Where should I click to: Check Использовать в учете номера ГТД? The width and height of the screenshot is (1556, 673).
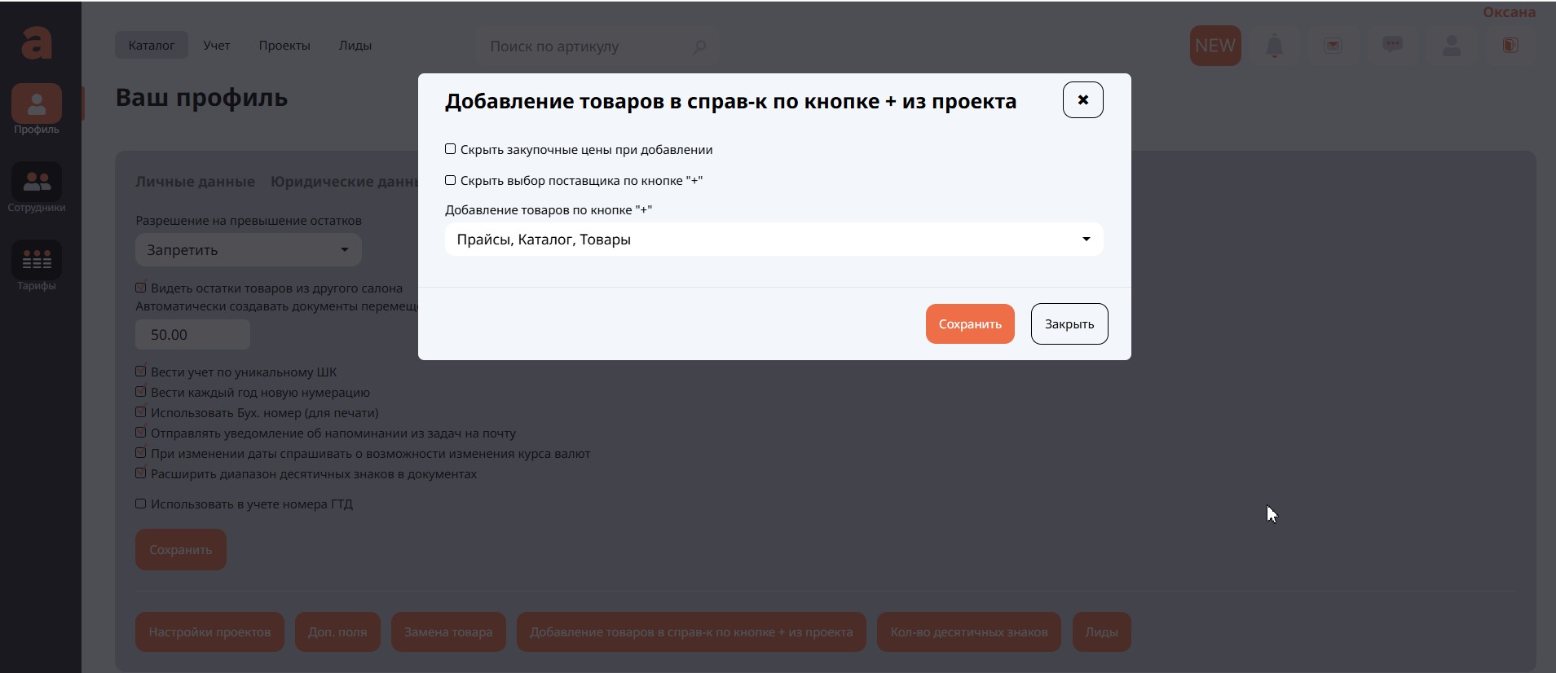pyautogui.click(x=141, y=504)
